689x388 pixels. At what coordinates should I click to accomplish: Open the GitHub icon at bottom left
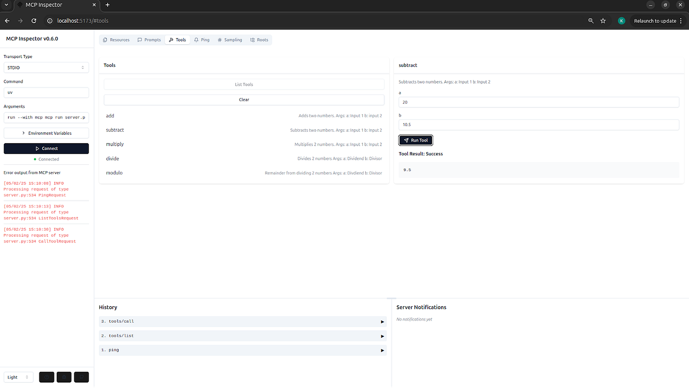click(81, 377)
